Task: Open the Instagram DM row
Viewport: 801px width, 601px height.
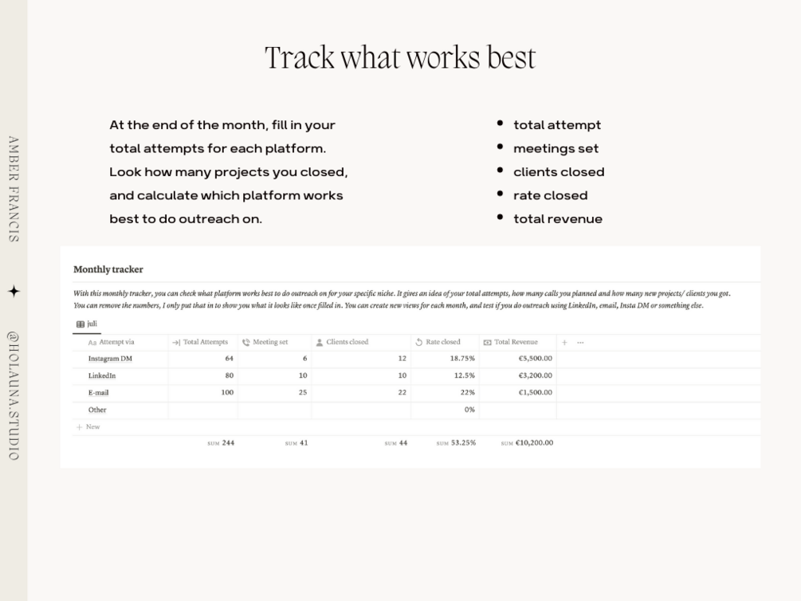Action: coord(110,359)
